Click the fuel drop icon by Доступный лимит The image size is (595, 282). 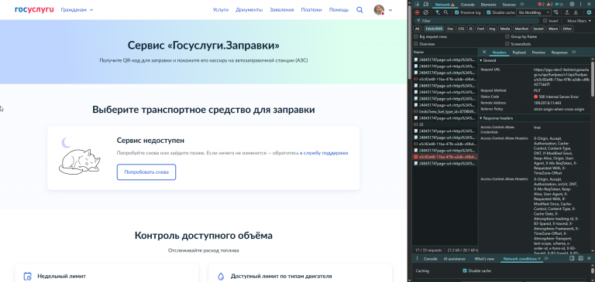(x=222, y=277)
